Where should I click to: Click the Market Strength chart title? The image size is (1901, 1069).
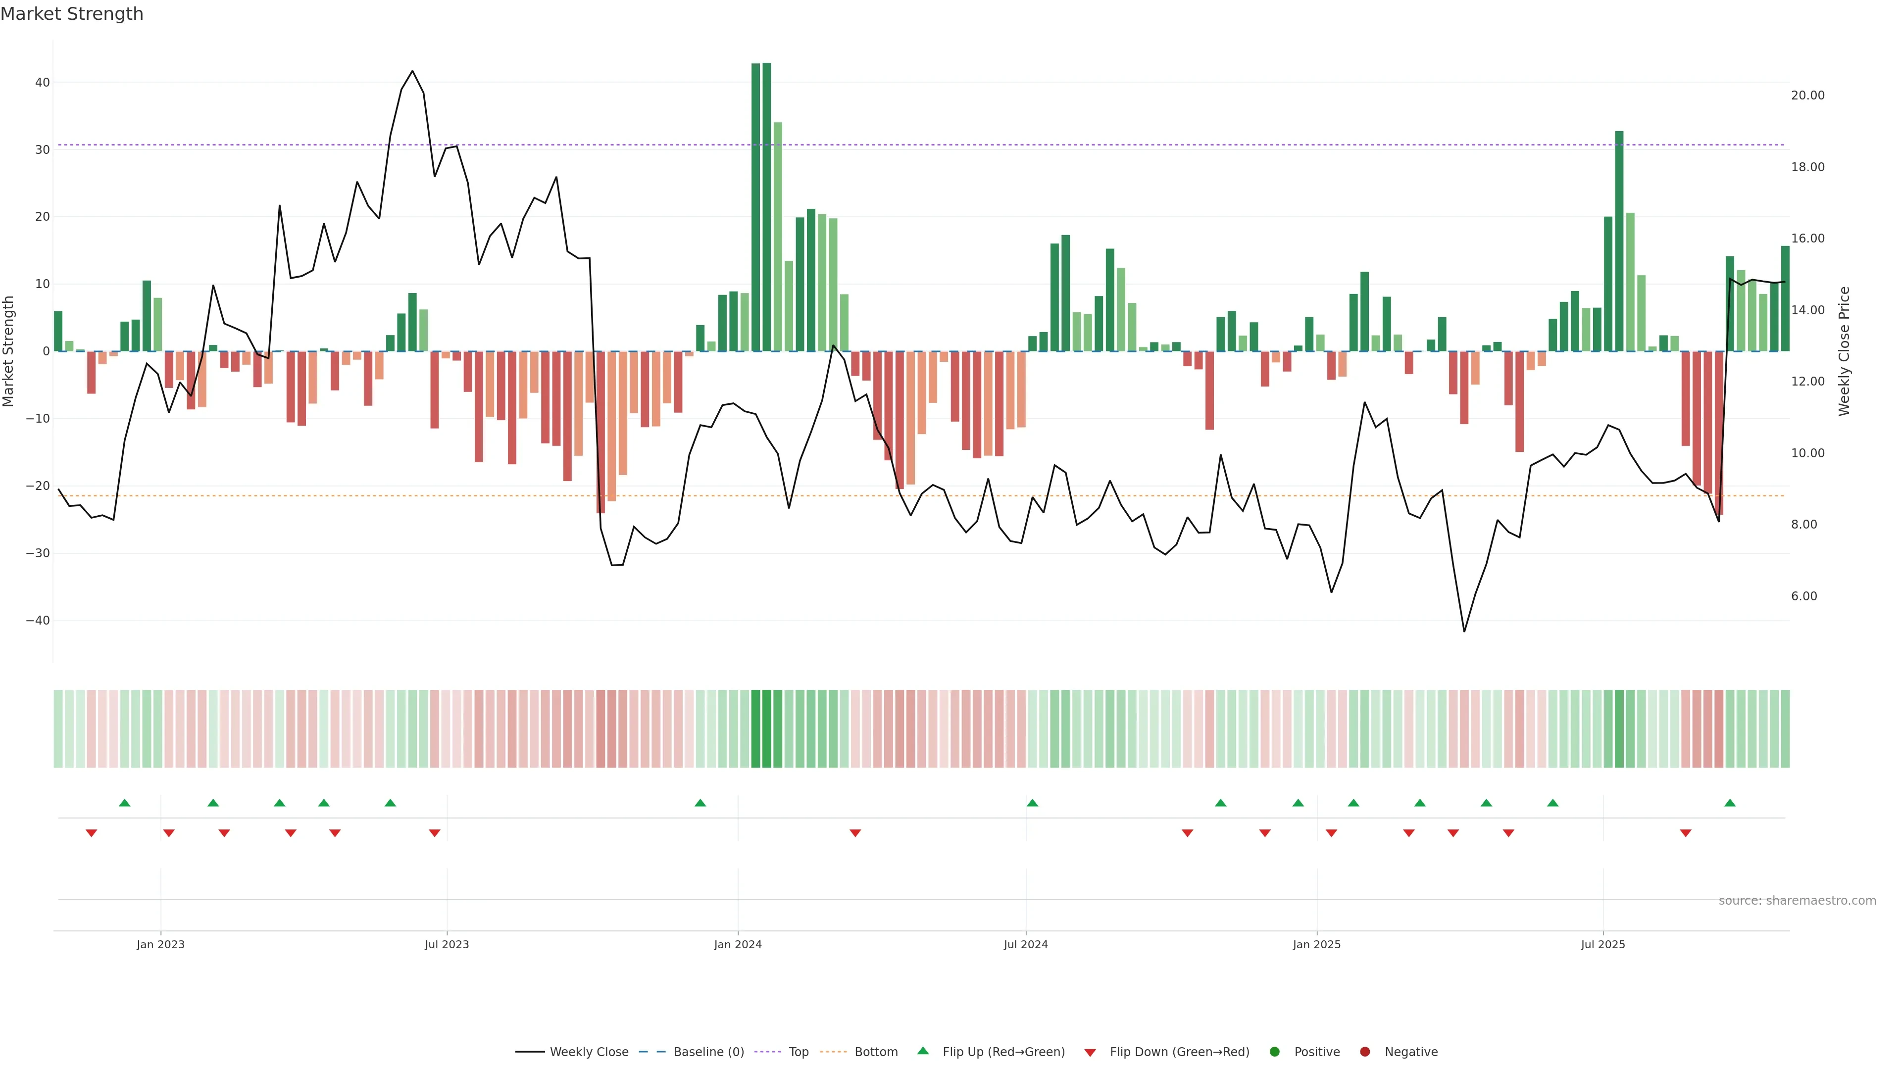tap(72, 14)
